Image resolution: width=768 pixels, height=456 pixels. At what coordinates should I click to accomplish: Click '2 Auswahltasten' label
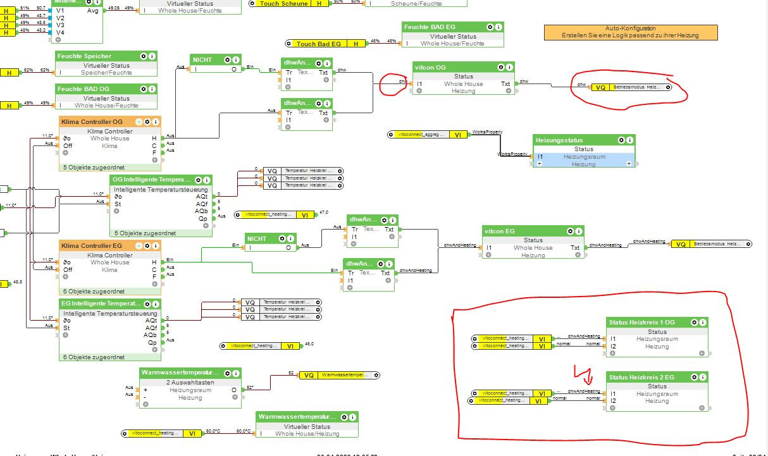tap(190, 382)
